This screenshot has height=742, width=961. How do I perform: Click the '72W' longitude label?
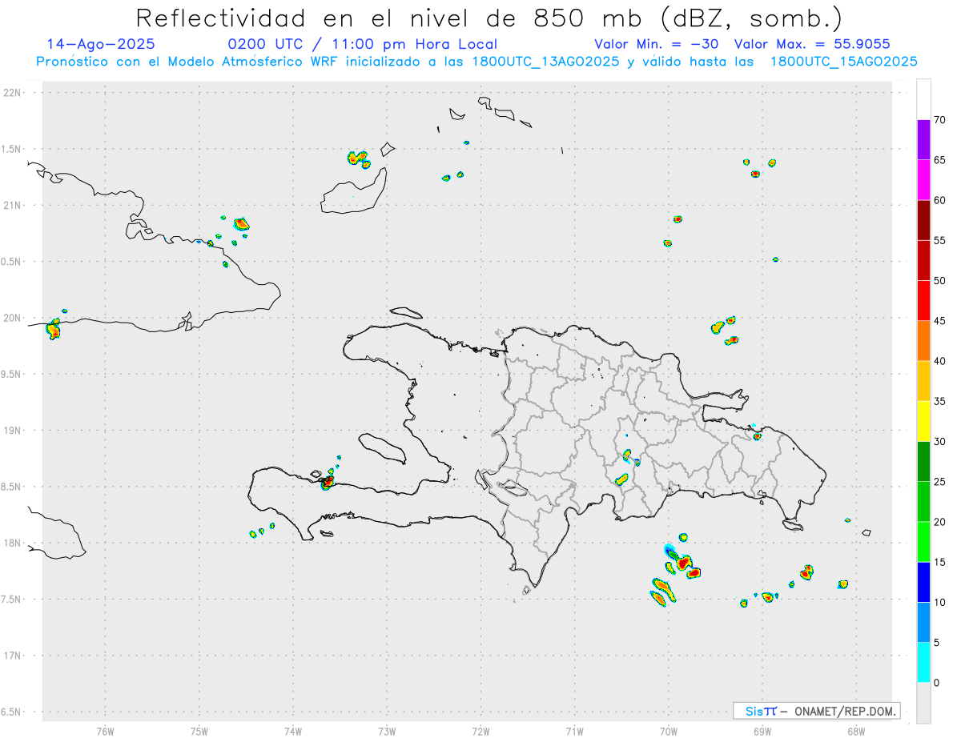480,732
